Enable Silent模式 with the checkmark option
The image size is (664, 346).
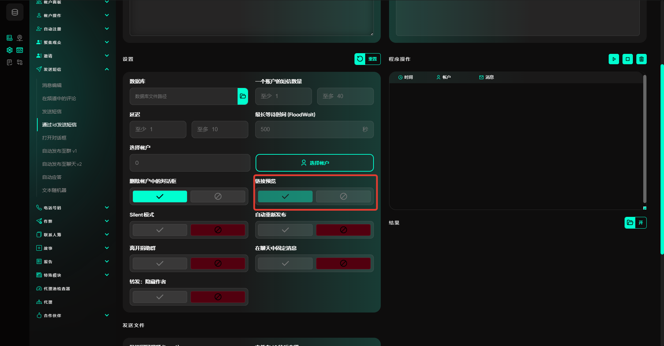pyautogui.click(x=160, y=230)
